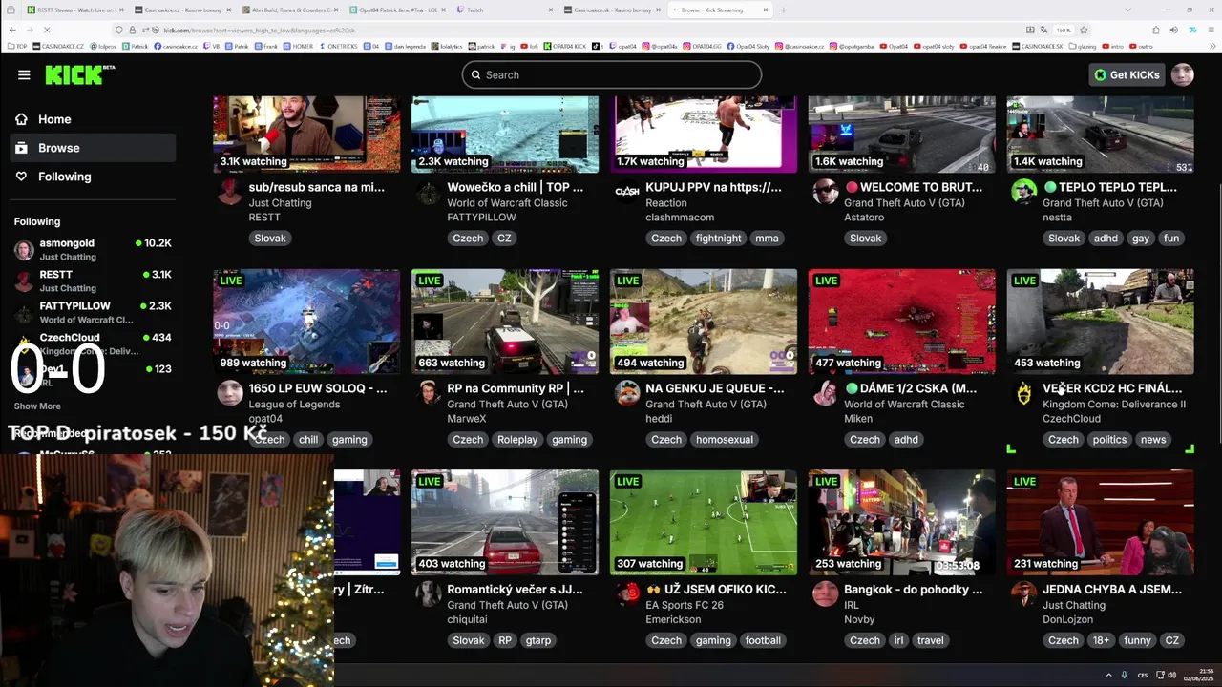Screen dimensions: 1222x687
Task: Open RESTT stream thumbnail with 3.1K watching
Action: coord(306,134)
